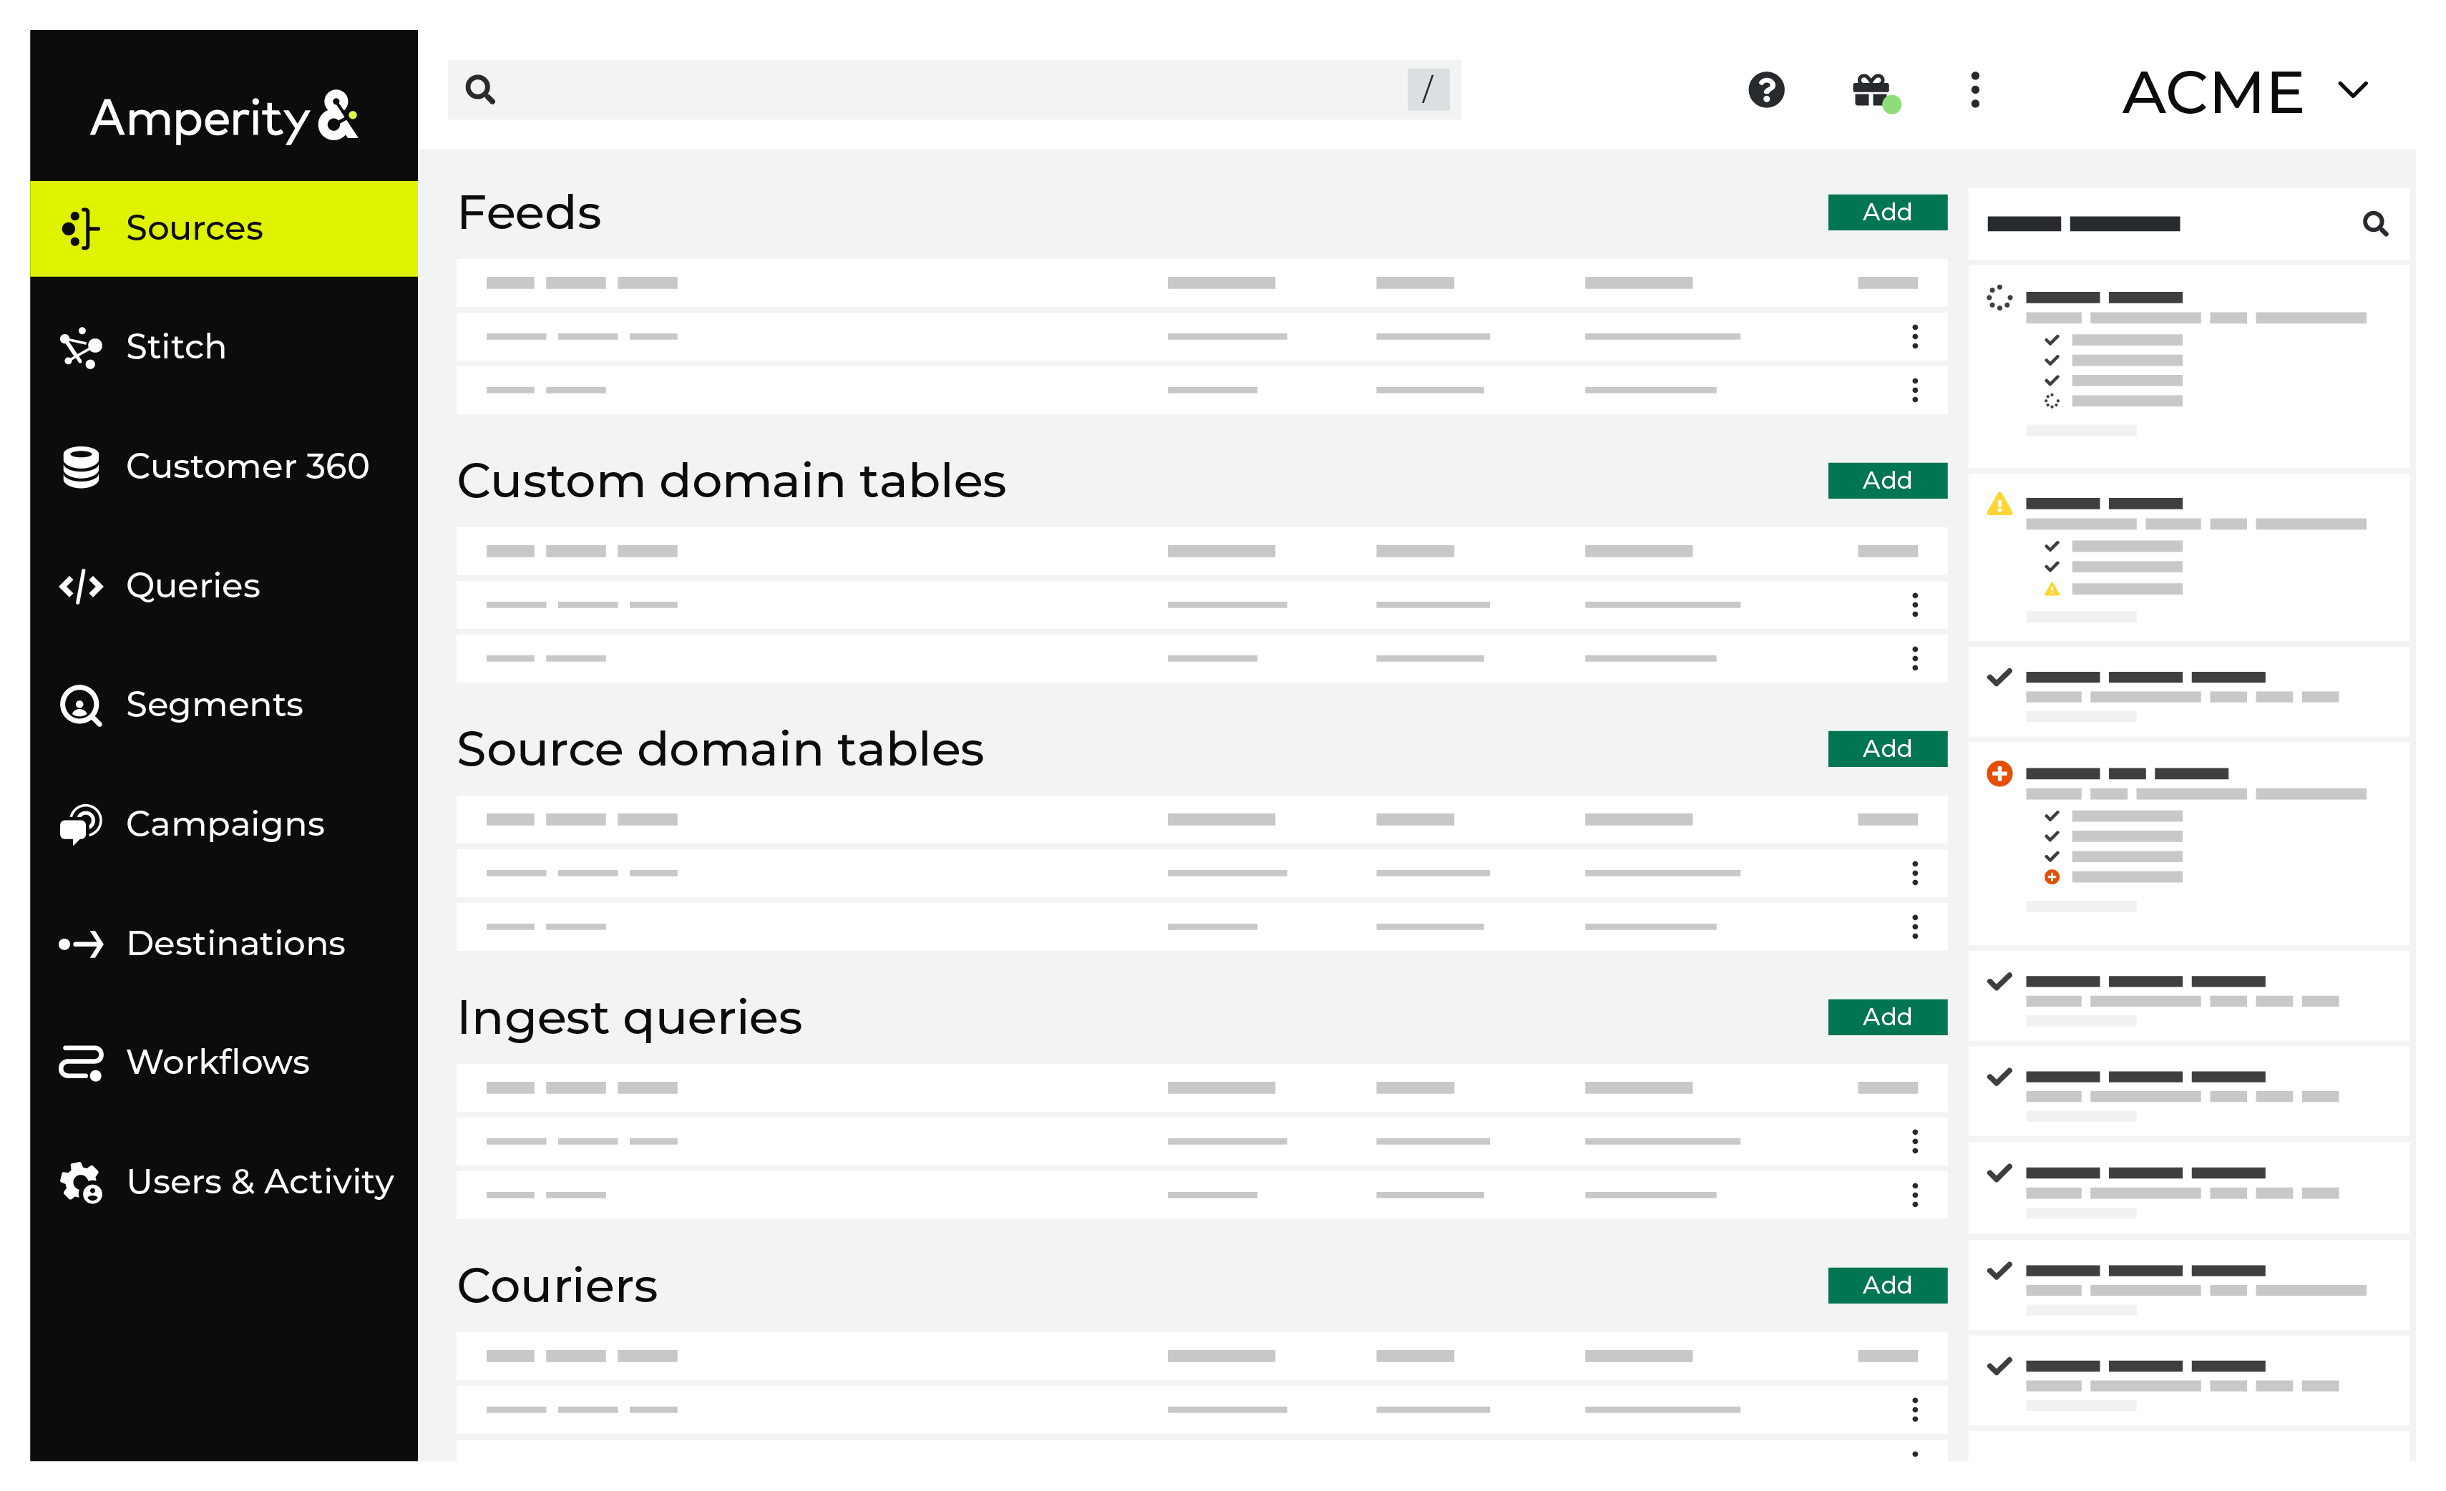The width and height of the screenshot is (2446, 1491).
Task: Click the orange error notification icon
Action: click(1999, 774)
